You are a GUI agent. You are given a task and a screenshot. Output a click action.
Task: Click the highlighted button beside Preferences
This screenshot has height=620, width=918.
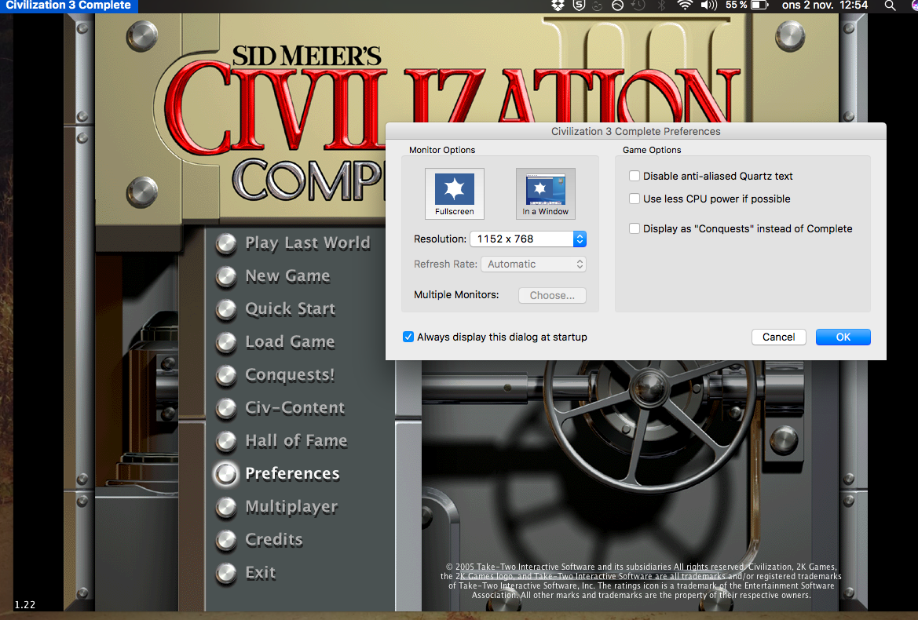(226, 474)
